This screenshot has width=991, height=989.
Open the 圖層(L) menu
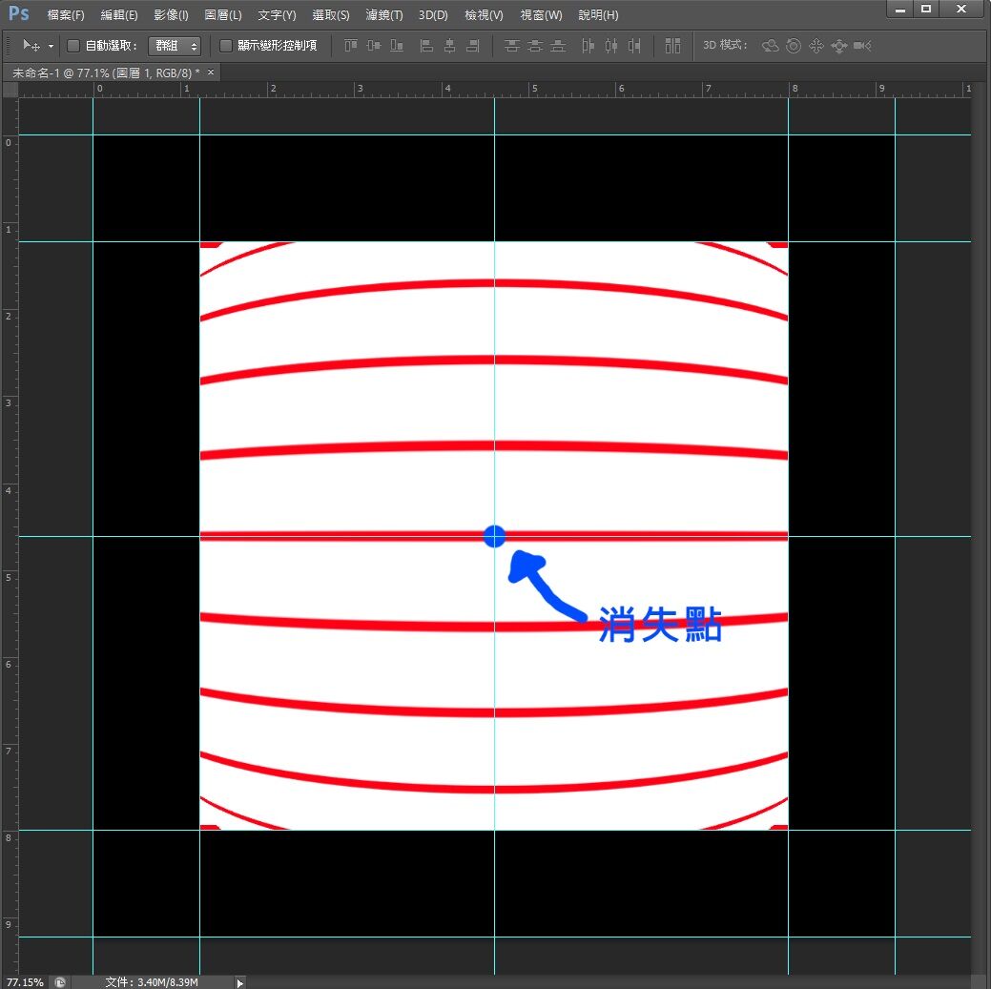[223, 15]
